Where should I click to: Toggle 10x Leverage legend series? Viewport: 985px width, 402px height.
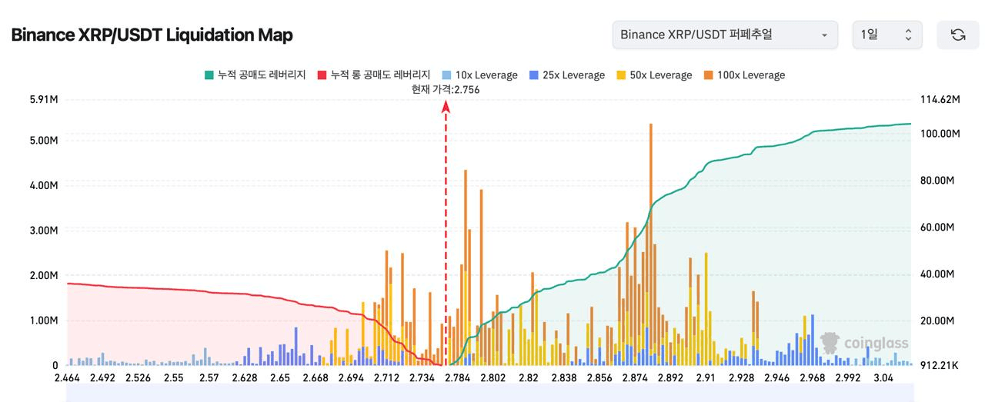click(479, 75)
